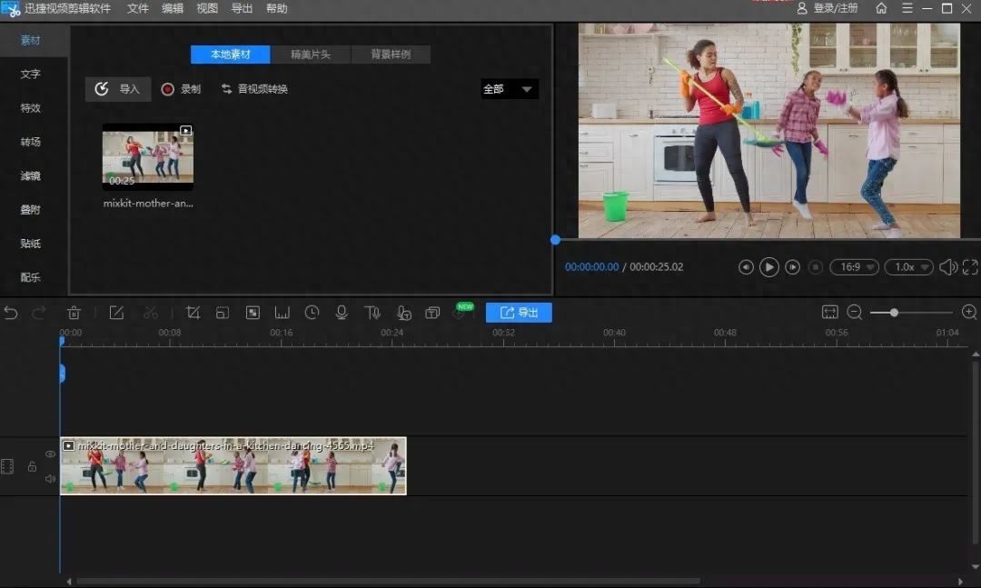Open the mosaic tool in the timeline toolbar
981x588 pixels.
point(253,313)
